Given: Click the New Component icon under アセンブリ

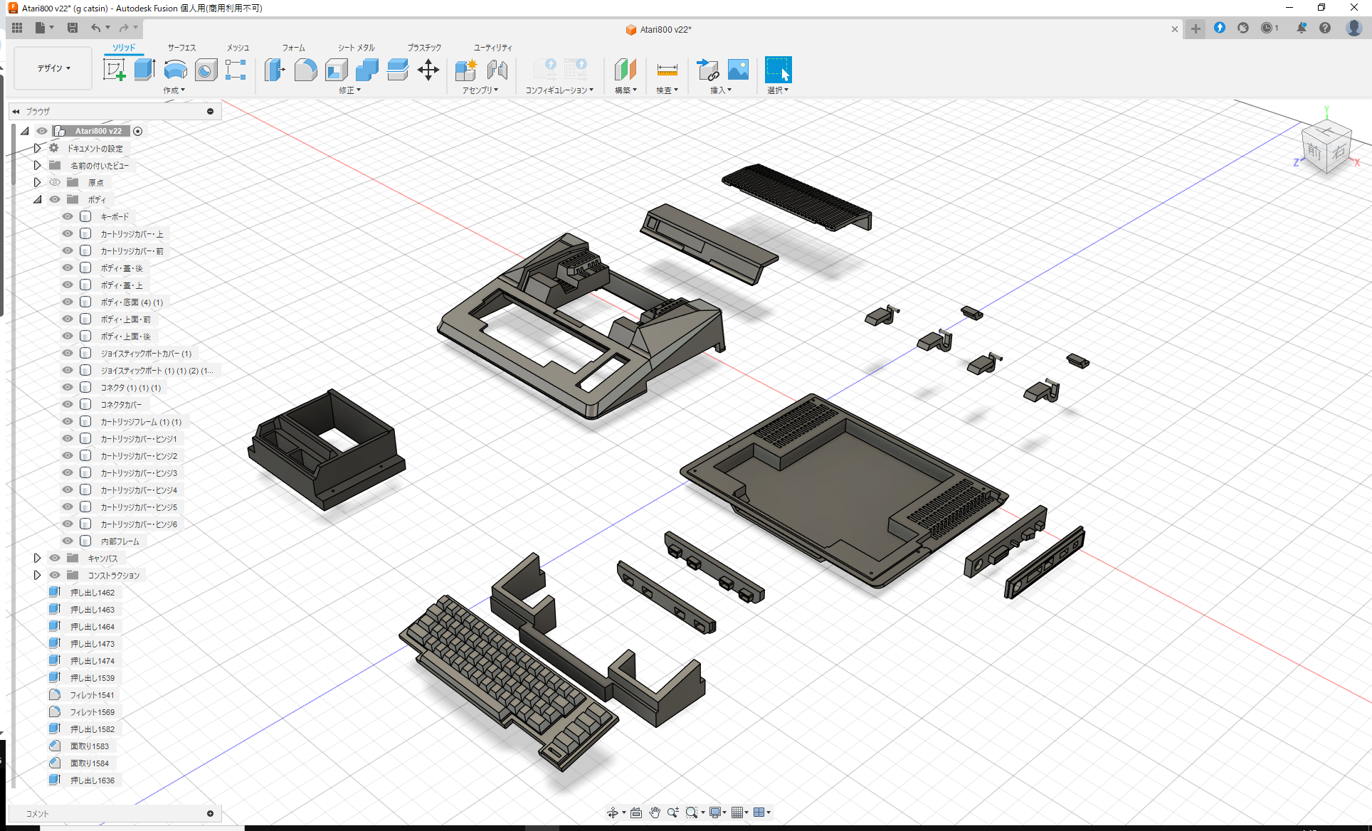Looking at the screenshot, I should click(x=466, y=70).
